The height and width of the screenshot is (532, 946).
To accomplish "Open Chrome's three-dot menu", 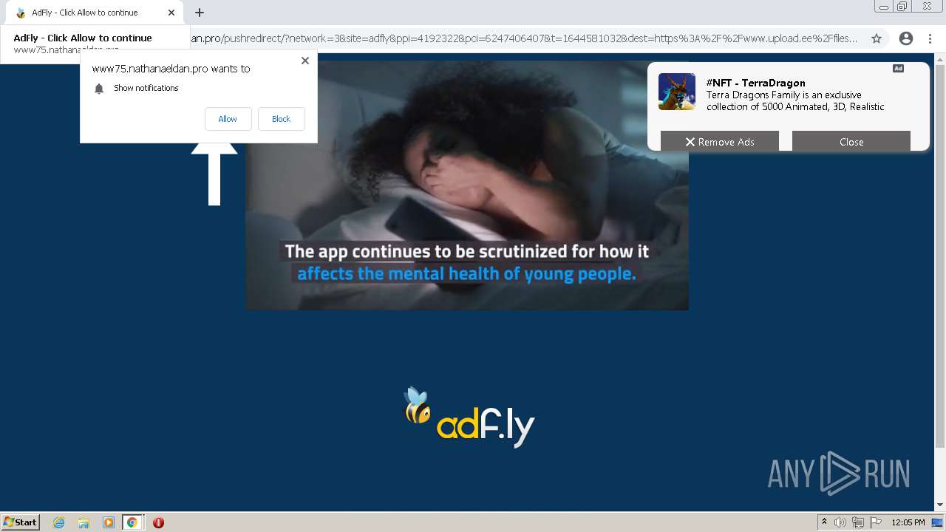I will click(930, 38).
